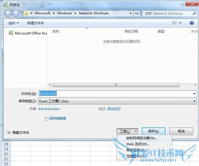Expand the arrow before Windows in breadcrumb
Viewport: 199px width, 166px height.
54,14
